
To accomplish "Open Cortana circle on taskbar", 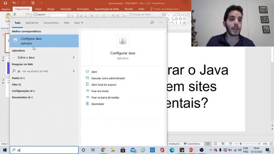I will click(83, 150).
